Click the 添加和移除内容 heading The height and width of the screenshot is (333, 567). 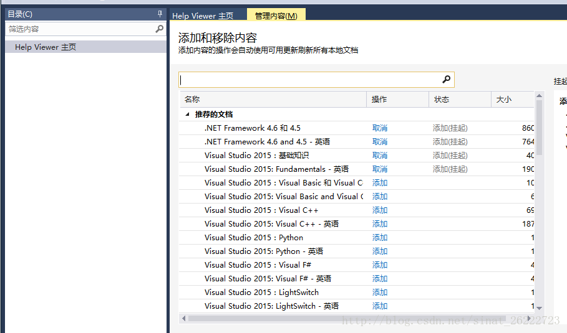coord(218,37)
